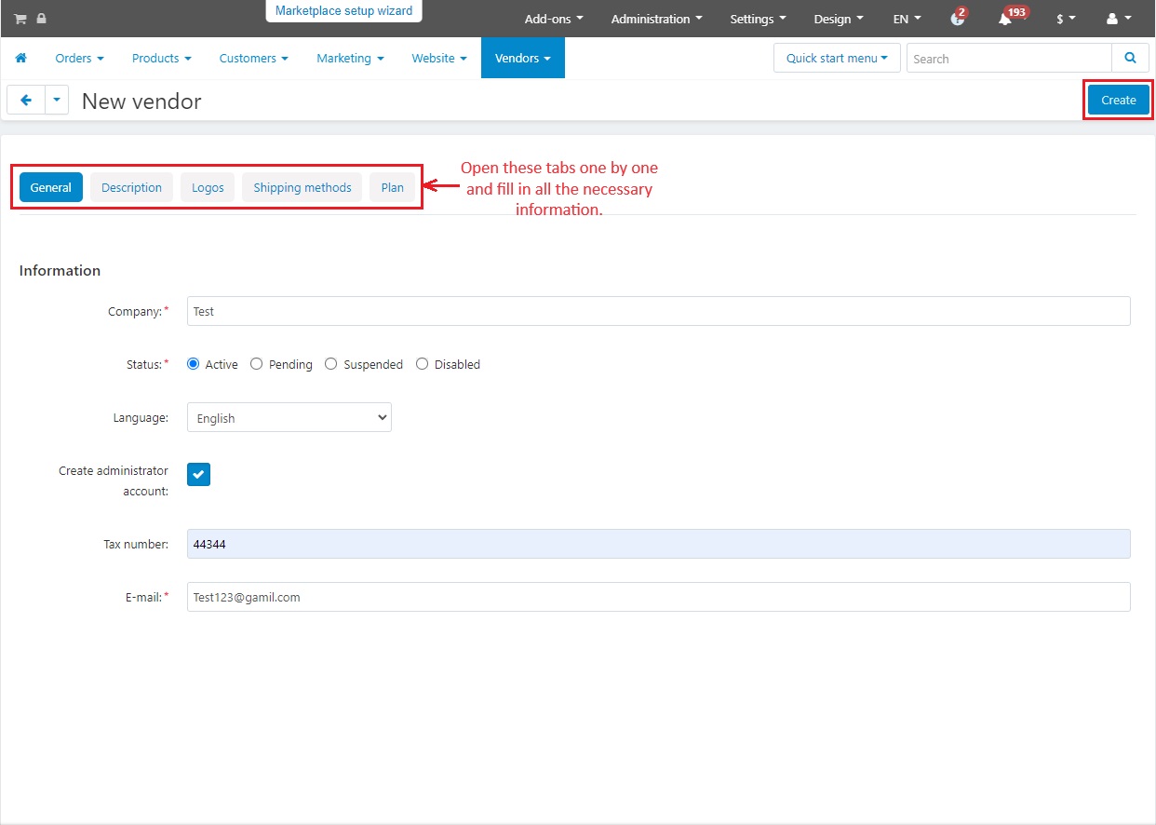Open the Orders menu
The height and width of the screenshot is (825, 1156).
coord(79,58)
